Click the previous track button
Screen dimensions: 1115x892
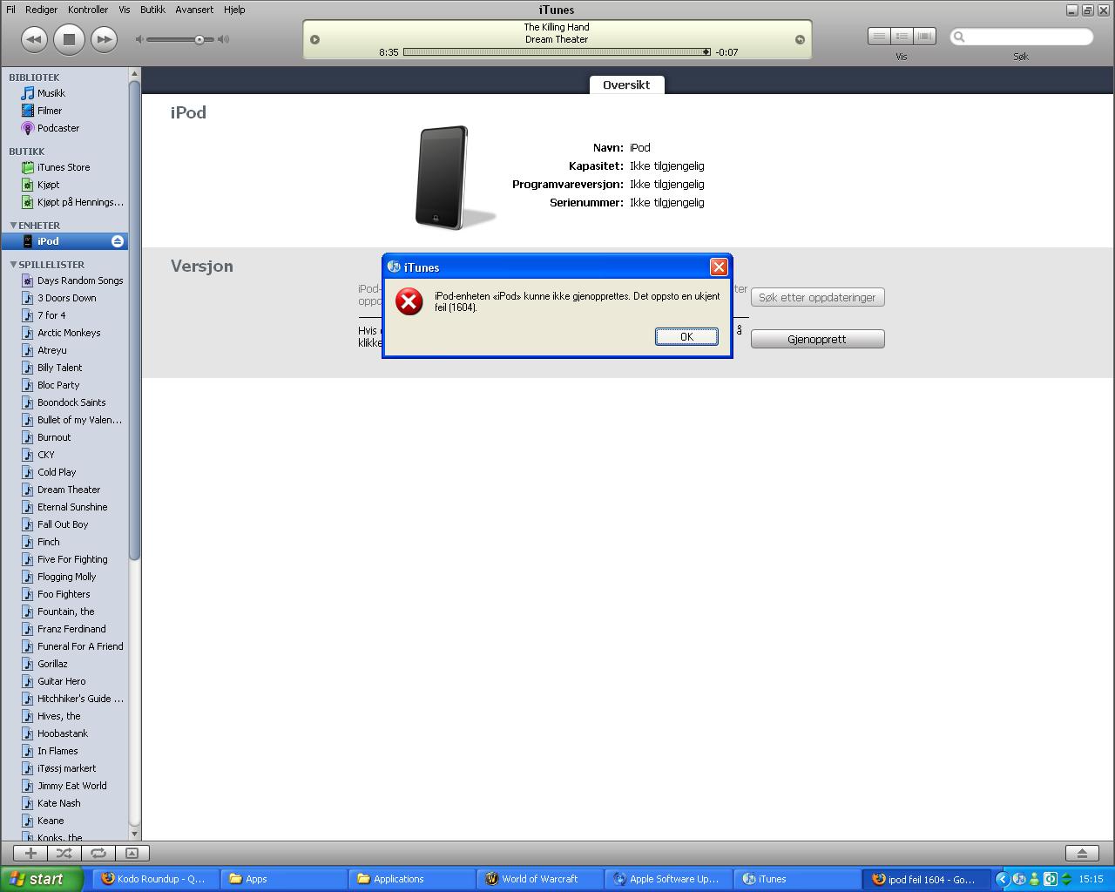point(34,39)
